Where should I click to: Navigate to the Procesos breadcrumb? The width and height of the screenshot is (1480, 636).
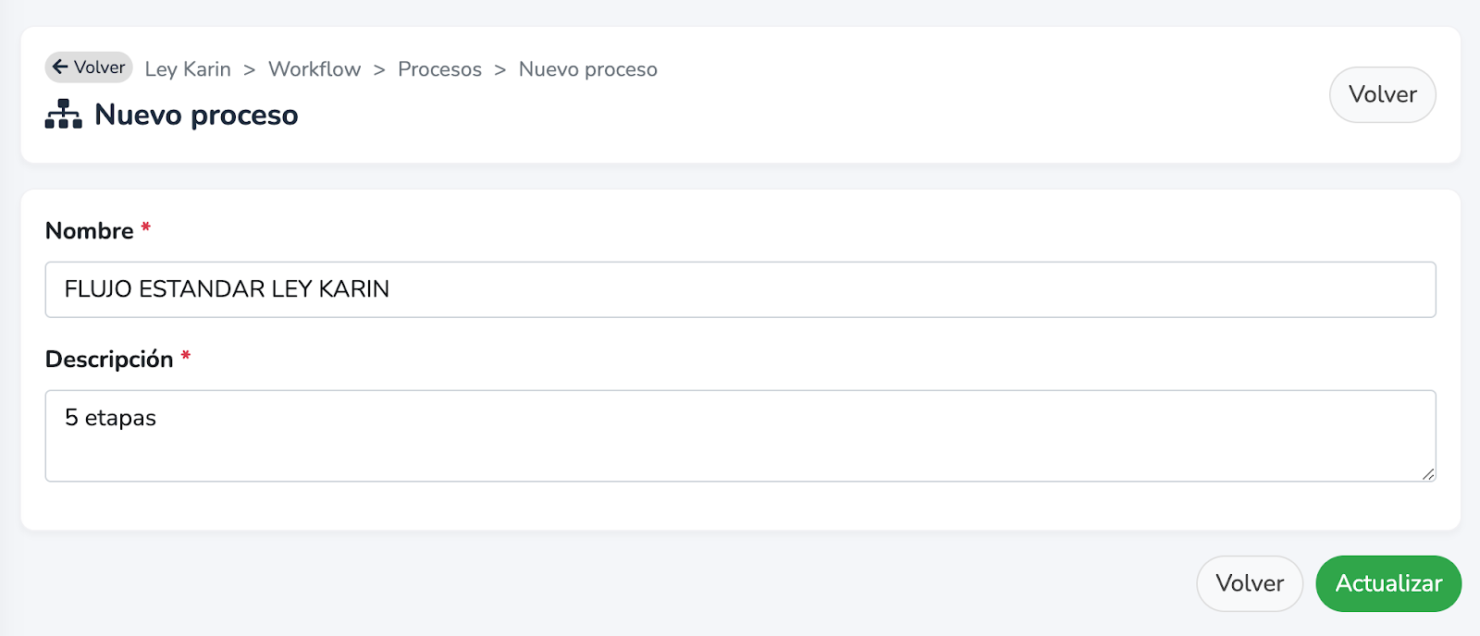(x=439, y=69)
